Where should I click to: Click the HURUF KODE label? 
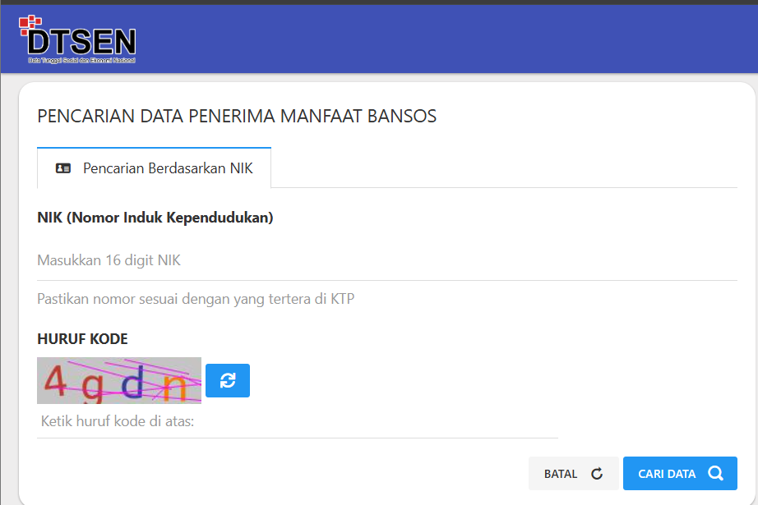pyautogui.click(x=82, y=339)
